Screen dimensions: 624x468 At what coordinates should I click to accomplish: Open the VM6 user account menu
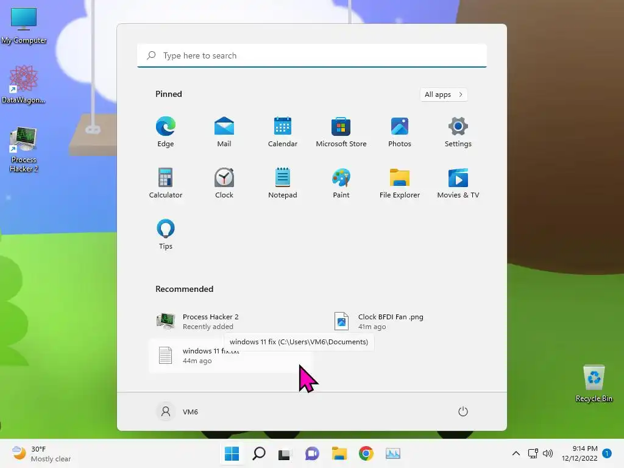[177, 411]
